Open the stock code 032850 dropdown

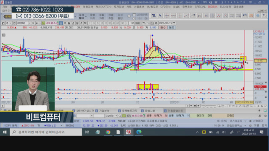click(x=29, y=23)
